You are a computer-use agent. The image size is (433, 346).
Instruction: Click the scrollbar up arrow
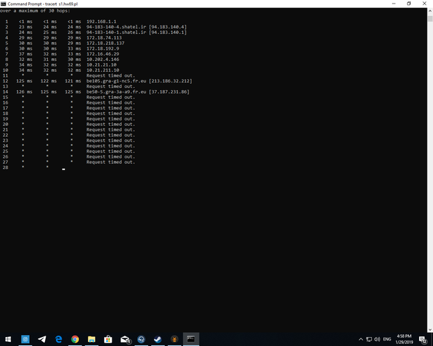click(430, 11)
